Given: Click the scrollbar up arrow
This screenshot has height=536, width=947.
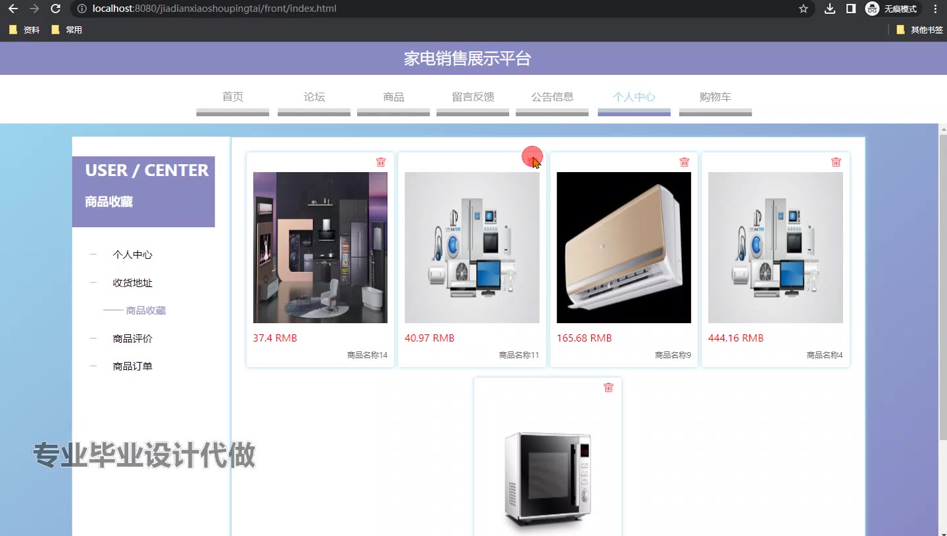Looking at the screenshot, I should point(942,129).
